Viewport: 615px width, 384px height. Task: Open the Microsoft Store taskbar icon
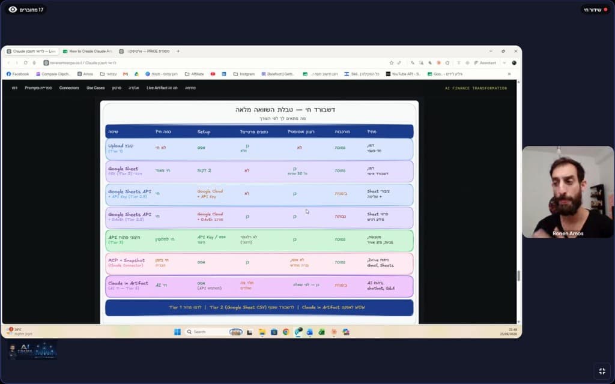(x=274, y=332)
